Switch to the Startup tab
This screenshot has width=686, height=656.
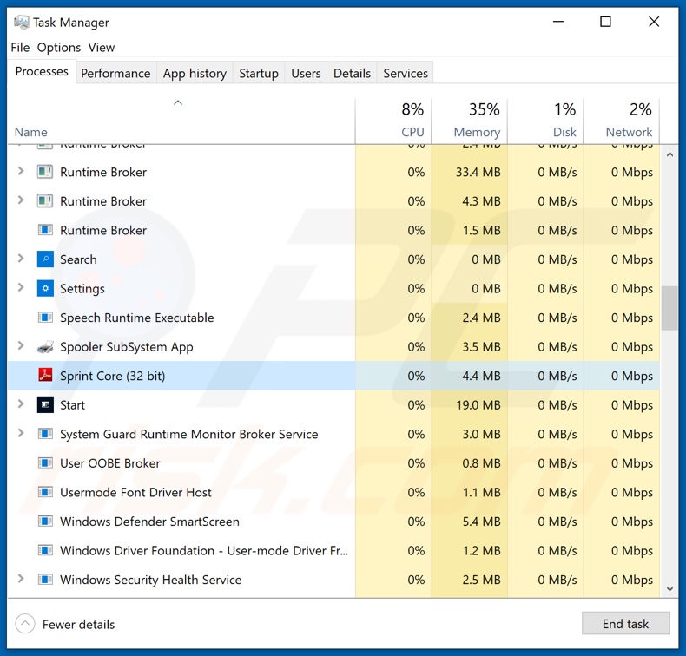[x=259, y=73]
